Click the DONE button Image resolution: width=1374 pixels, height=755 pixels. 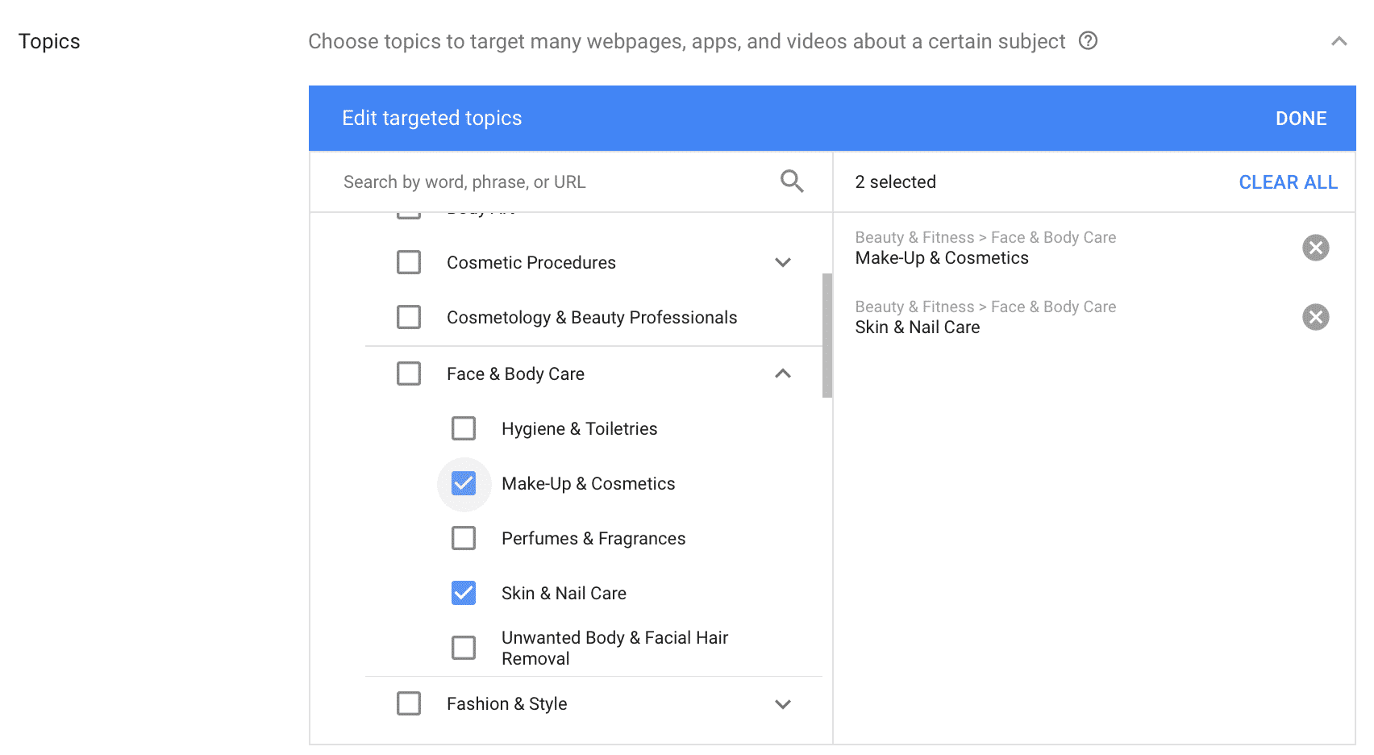[x=1301, y=119]
